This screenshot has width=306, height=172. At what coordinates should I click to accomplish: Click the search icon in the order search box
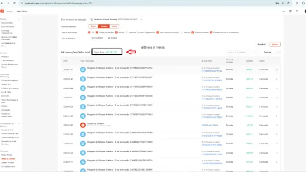pos(257,52)
